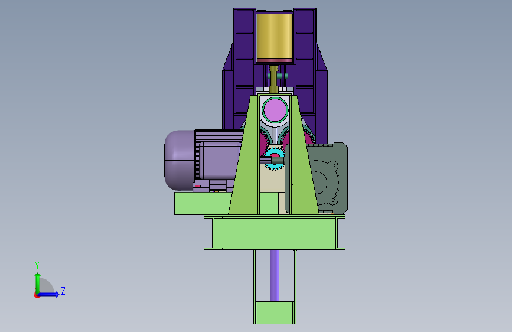Click the red origin point of the triad
Screen dimensions: 512x332
37,295
